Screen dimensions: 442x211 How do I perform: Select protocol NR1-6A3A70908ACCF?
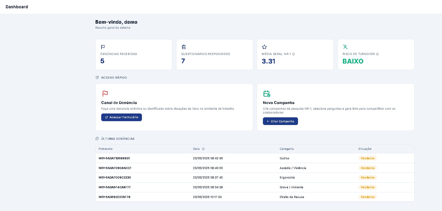point(115,168)
